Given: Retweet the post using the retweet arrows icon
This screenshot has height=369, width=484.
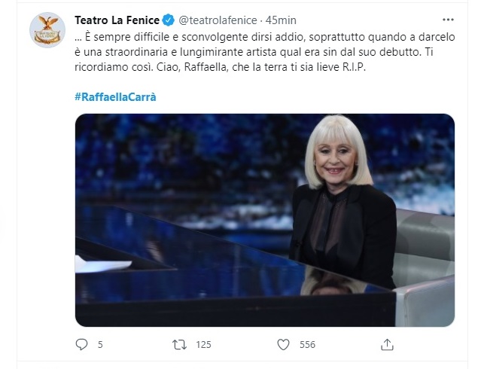Looking at the screenshot, I should 179,345.
